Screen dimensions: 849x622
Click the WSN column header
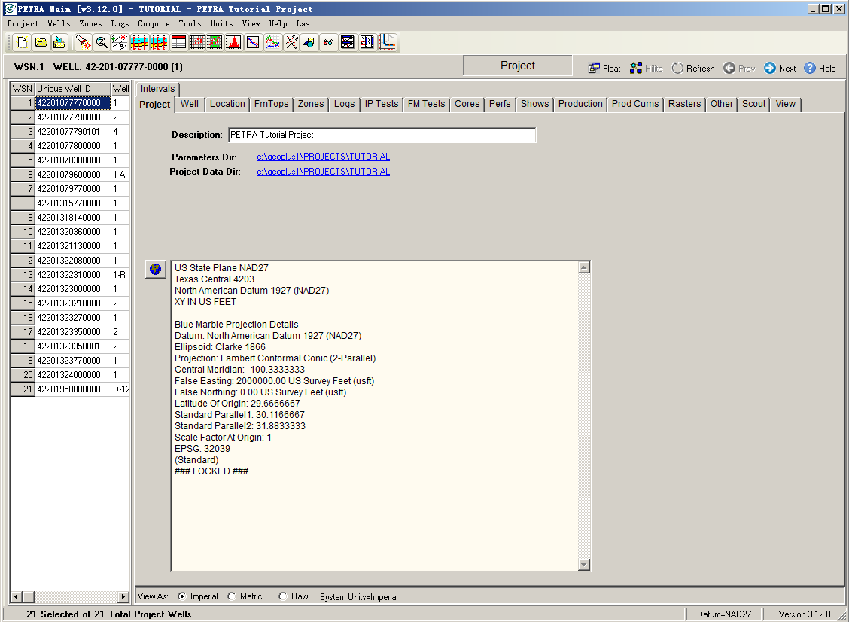23,89
